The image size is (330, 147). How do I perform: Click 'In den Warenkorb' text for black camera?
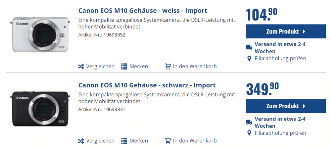(x=195, y=141)
